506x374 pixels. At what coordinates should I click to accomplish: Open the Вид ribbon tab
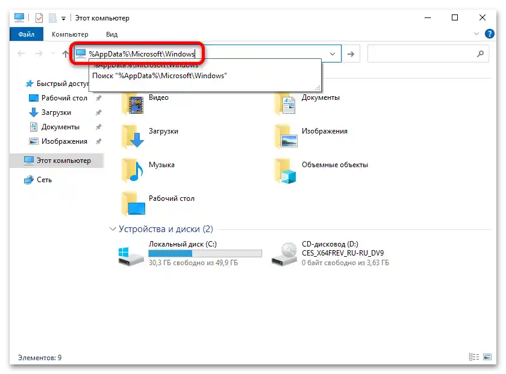[x=111, y=34]
